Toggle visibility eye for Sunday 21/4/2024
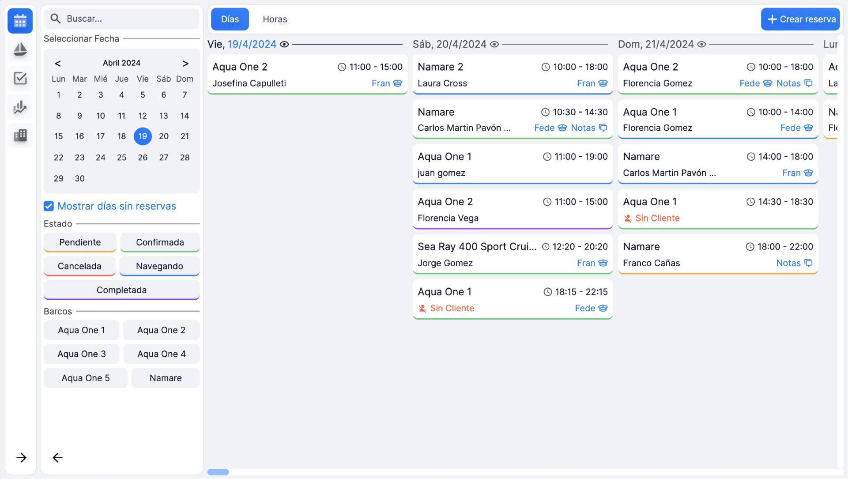848x479 pixels. (x=701, y=44)
